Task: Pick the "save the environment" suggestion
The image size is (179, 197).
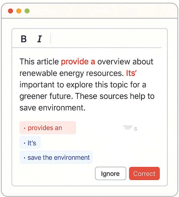Action: pos(56,158)
